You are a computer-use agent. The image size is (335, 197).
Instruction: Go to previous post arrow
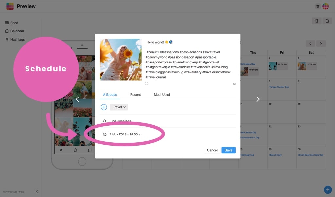click(77, 99)
